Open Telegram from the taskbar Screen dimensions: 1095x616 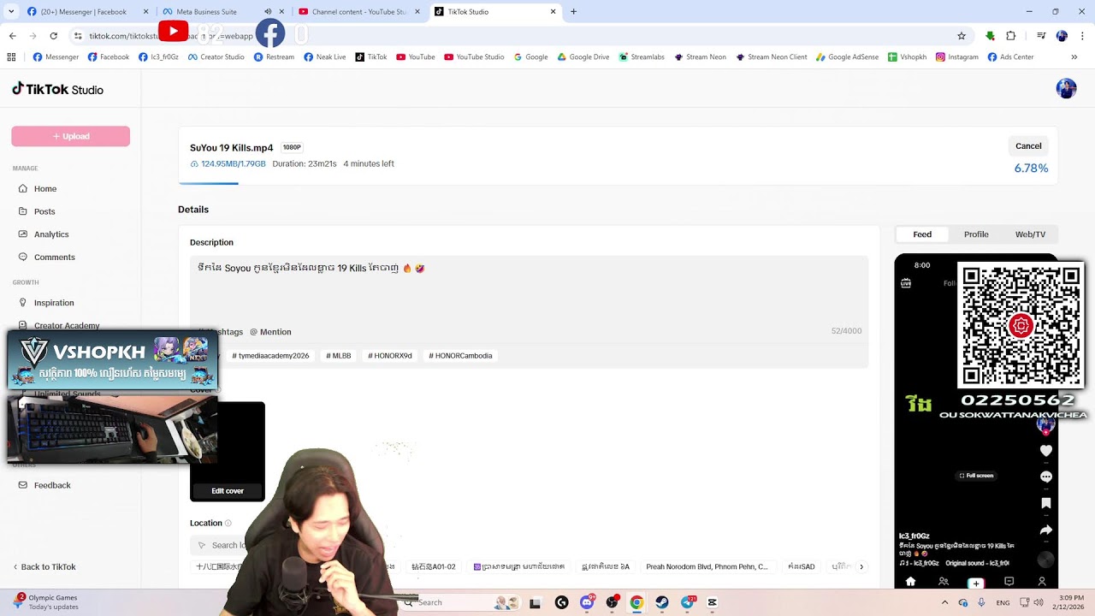[x=687, y=602]
